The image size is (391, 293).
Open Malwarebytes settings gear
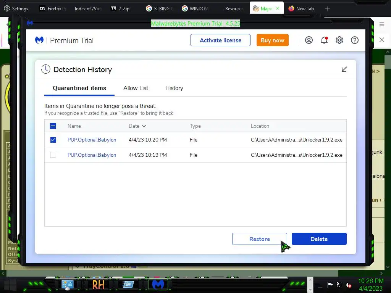pos(339,40)
